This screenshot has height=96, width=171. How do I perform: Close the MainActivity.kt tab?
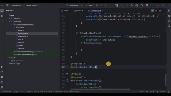coord(103,11)
